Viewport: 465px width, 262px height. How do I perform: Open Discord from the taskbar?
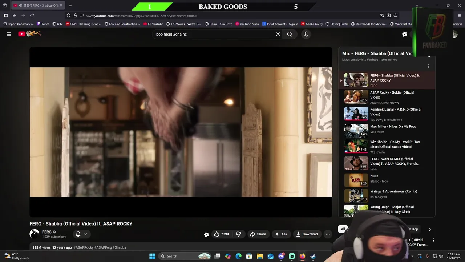(281, 256)
